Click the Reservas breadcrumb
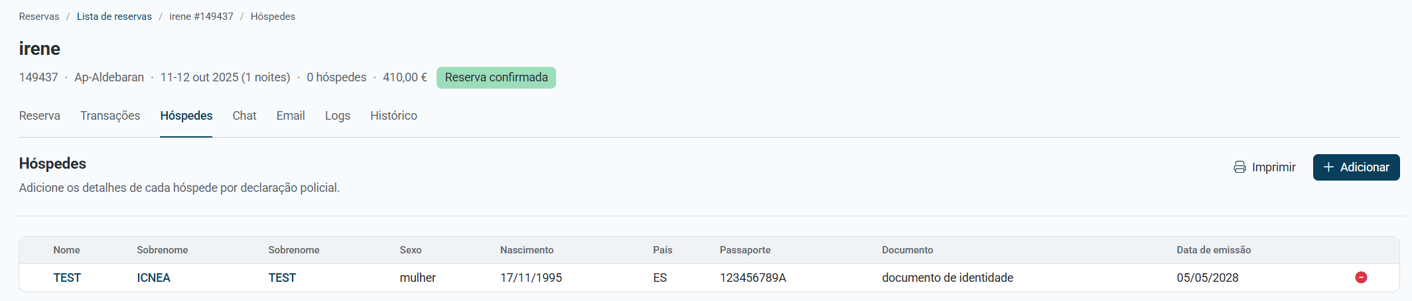1412x301 pixels. pos(39,17)
